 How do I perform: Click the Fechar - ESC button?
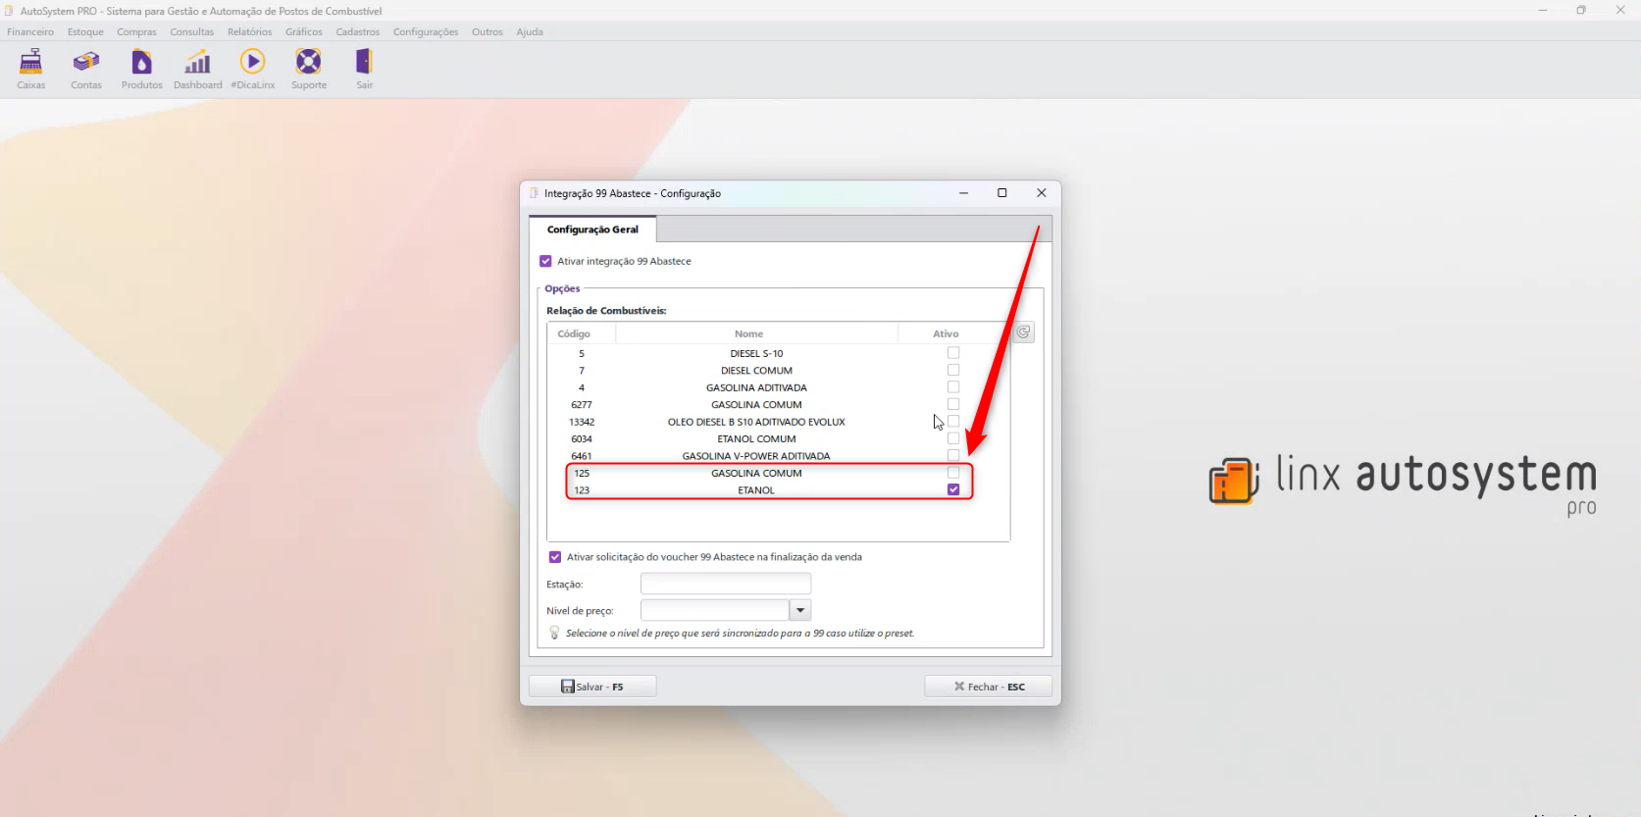click(989, 687)
